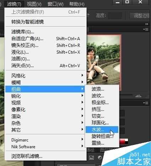
Task: Open the 液化(L)... liquify filter
Action: pyautogui.click(x=45, y=52)
